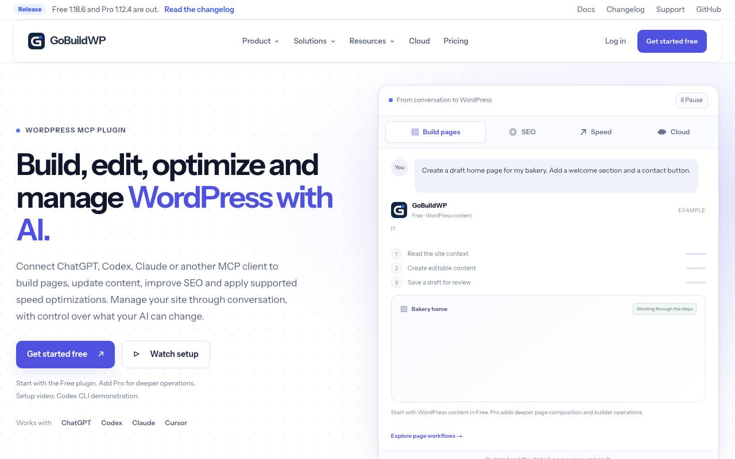Screen dimensions: 735x459
Task: Click "ChatGPT" in the Works with list
Action: pos(76,423)
